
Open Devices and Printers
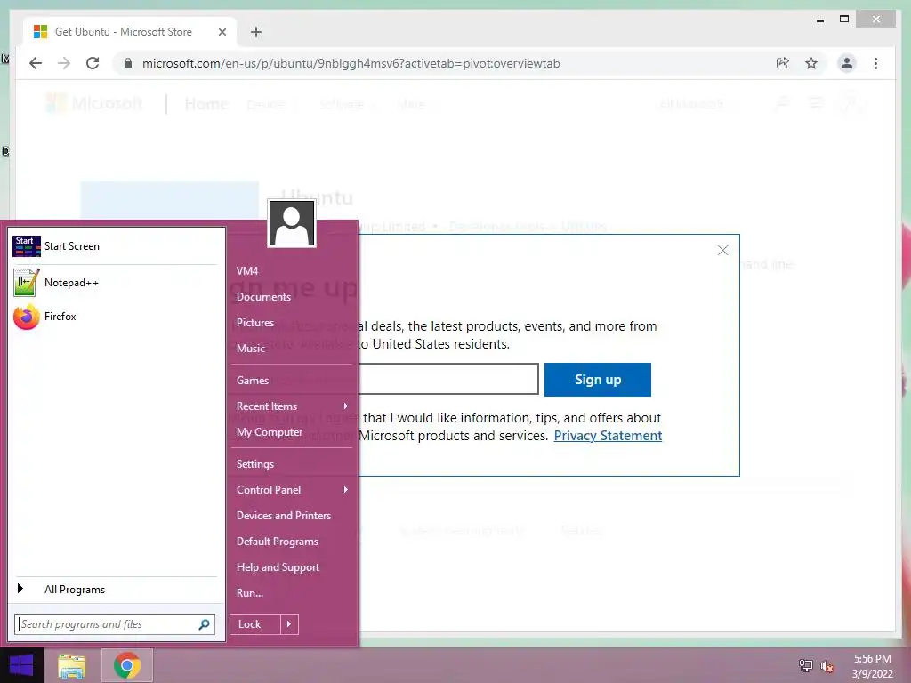(x=284, y=516)
